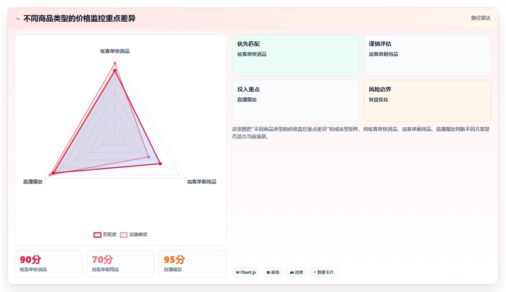
Task: Click the 实施难度 legend color box
Action: (x=124, y=235)
